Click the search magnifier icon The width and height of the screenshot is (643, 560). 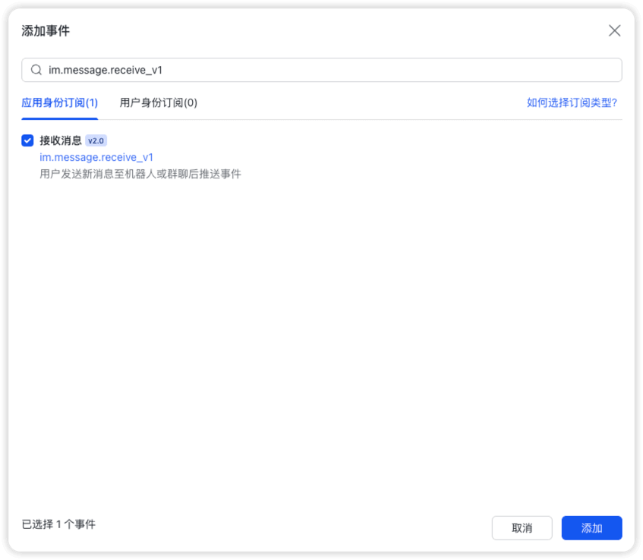pyautogui.click(x=36, y=70)
